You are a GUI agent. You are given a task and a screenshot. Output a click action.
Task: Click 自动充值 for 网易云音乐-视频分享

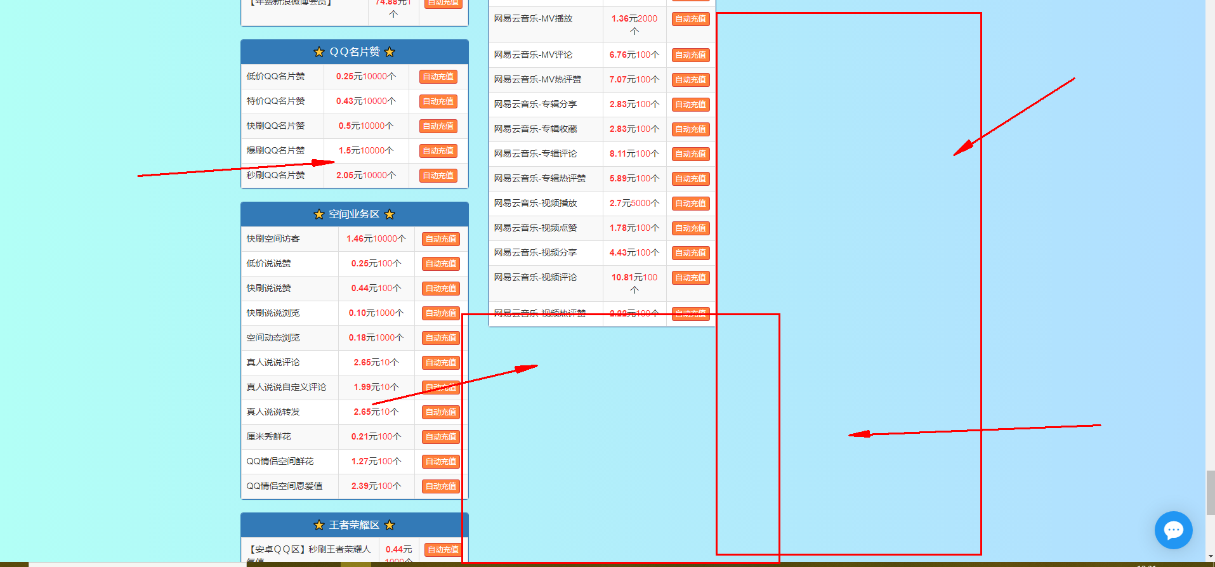click(691, 253)
